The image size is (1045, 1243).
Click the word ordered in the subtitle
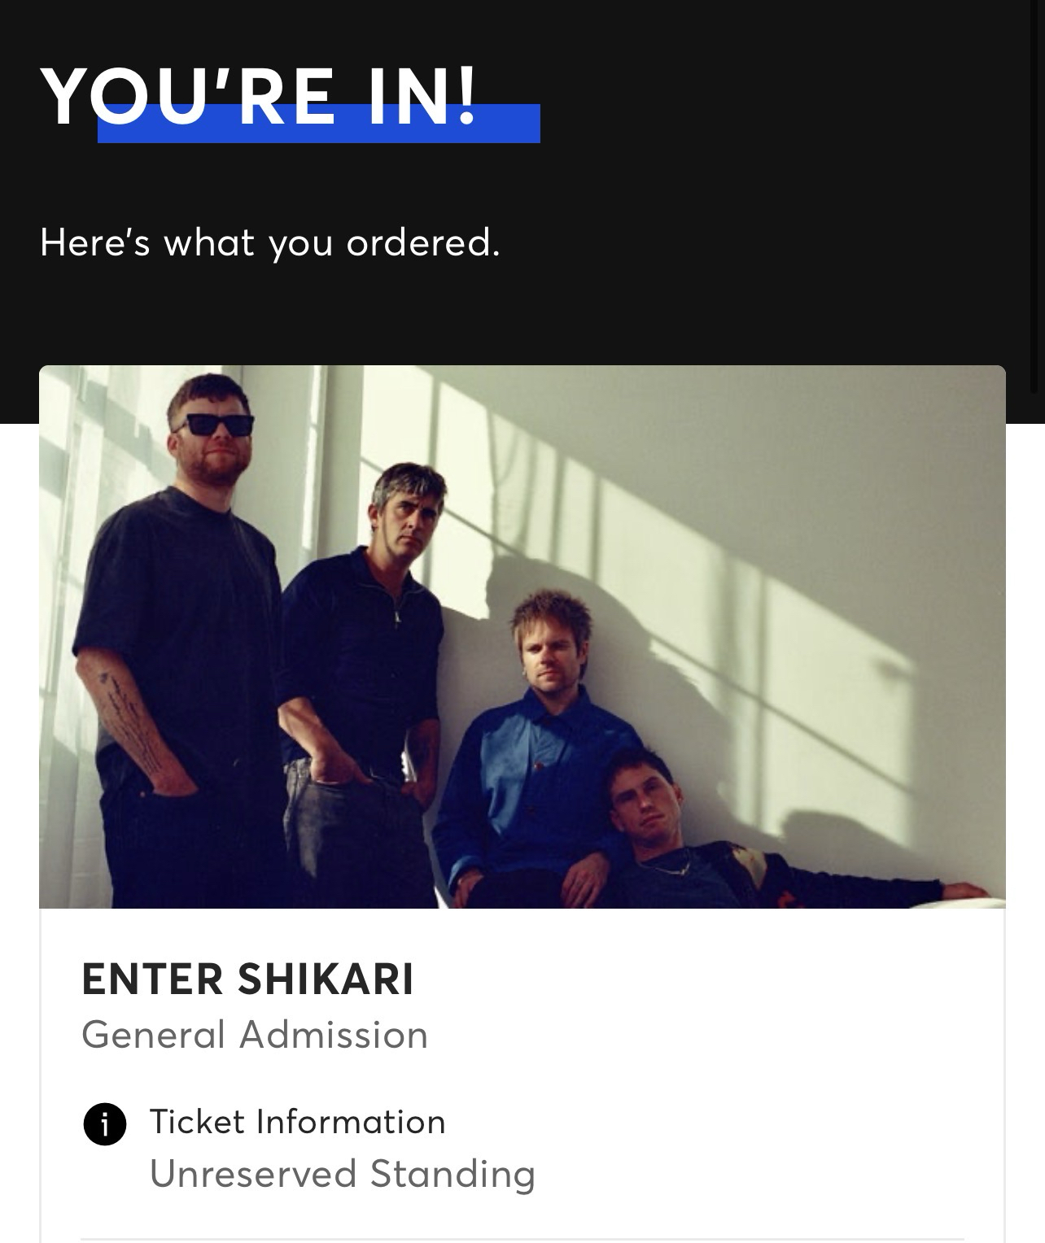[422, 242]
